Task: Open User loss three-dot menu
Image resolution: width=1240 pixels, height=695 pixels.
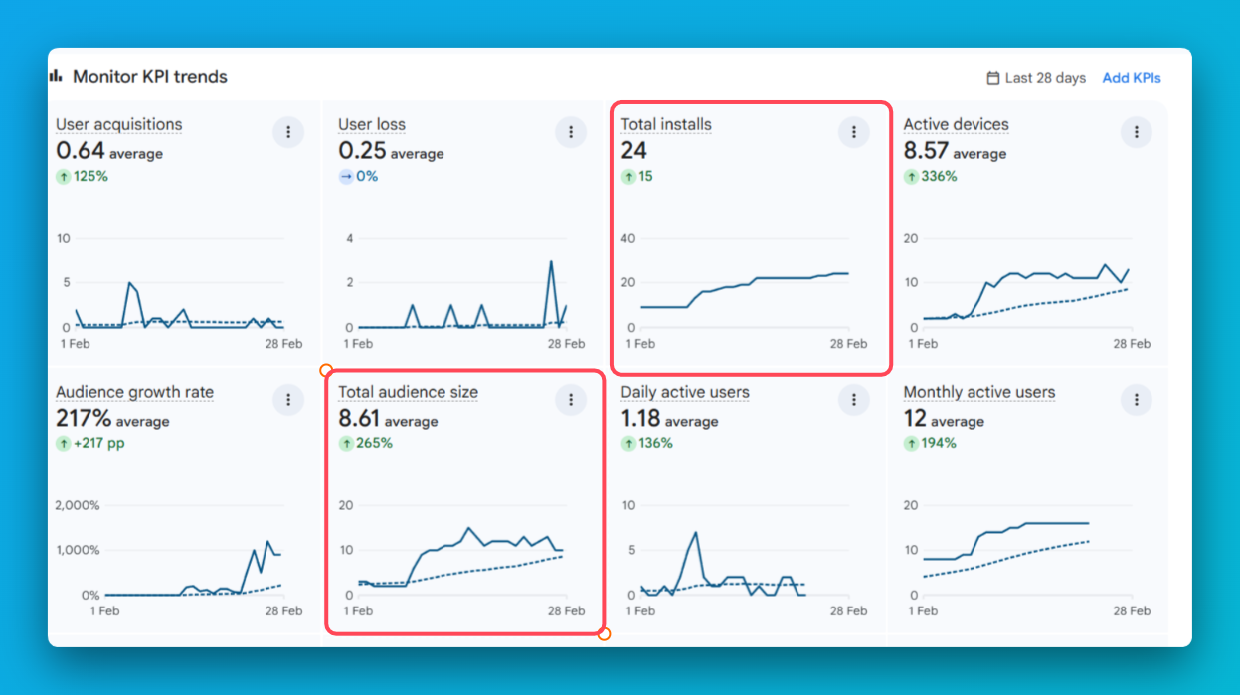Action: pos(571,132)
